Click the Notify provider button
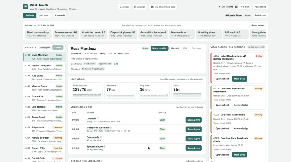The height and width of the screenshot is (162, 291). (x=160, y=48)
